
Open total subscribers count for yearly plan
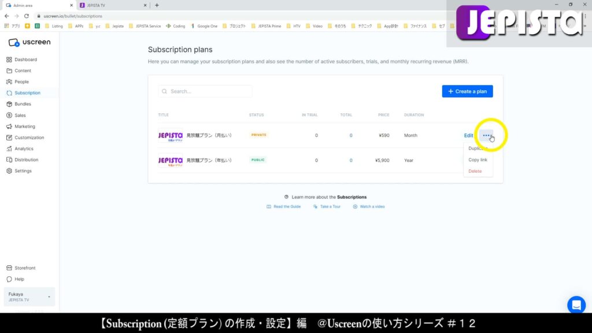[x=351, y=160]
